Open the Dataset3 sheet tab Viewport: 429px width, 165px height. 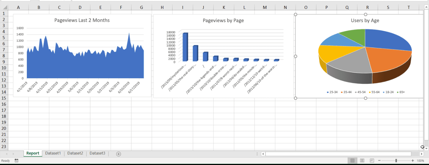point(97,154)
